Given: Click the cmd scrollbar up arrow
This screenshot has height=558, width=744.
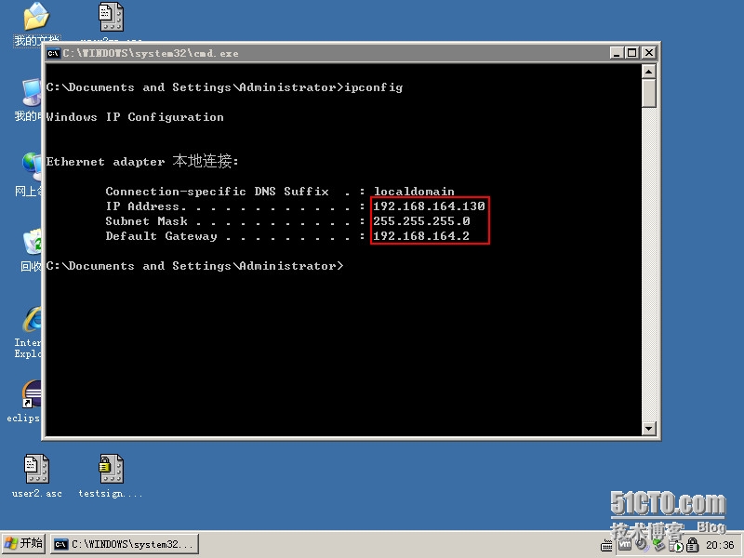Looking at the screenshot, I should point(648,72).
